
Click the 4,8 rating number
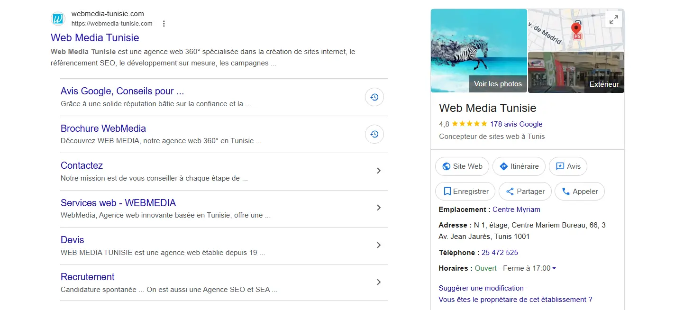pyautogui.click(x=444, y=124)
